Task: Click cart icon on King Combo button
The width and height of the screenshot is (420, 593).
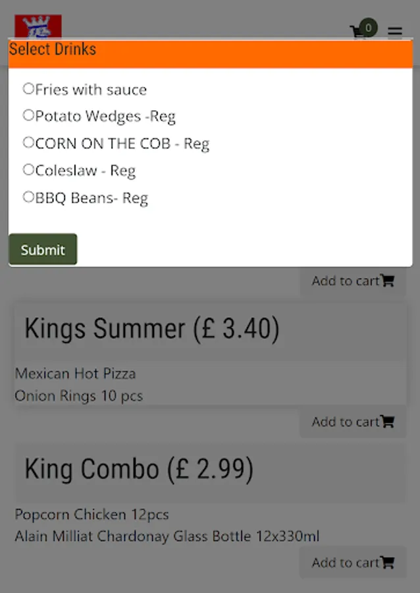Action: coord(388,563)
